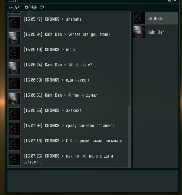Select Kain Dan in the member list
Viewport: 182px width, 195px height.
tap(156, 32)
